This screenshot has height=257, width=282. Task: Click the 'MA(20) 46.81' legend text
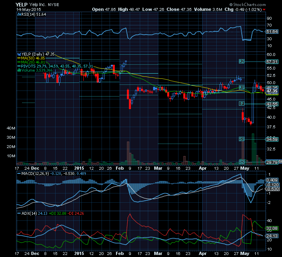[x=33, y=62]
